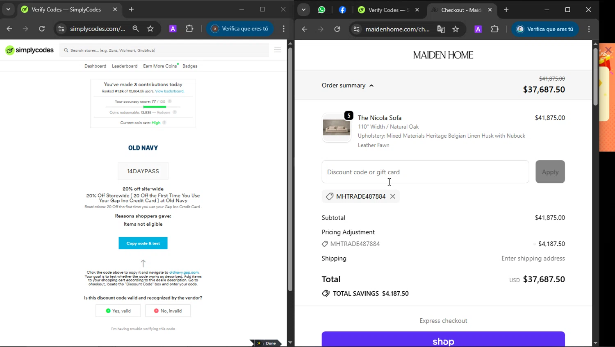Click the 14DAYPASS code box
Screen dimensions: 615x347
[x=143, y=171]
